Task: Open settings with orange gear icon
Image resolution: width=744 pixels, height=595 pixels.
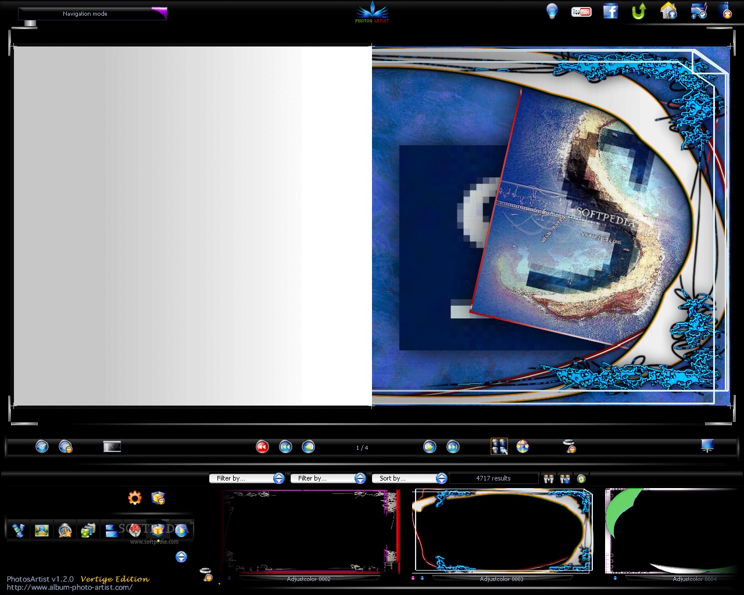Action: [135, 498]
